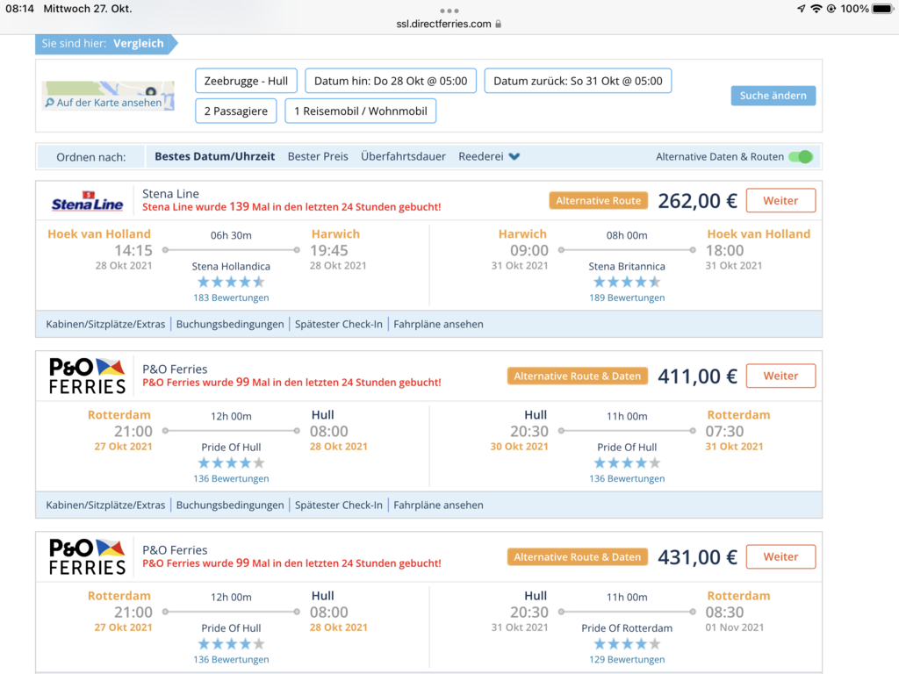Open 136 Bewertungen for Hull 20:30 on 30 Okt
899x674 pixels.
point(627,479)
